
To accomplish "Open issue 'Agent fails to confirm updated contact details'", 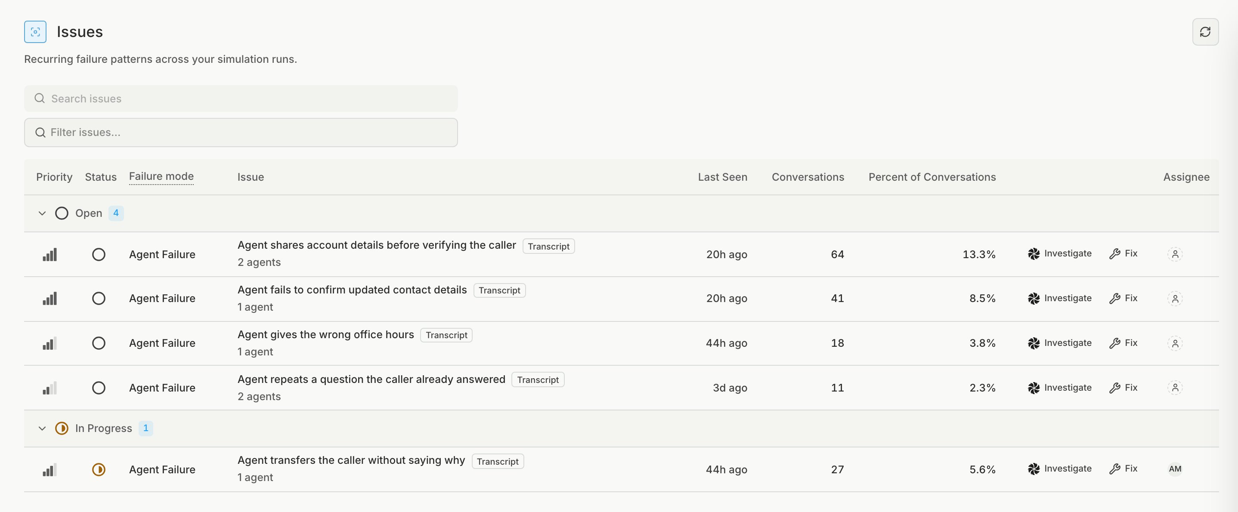I will 352,290.
